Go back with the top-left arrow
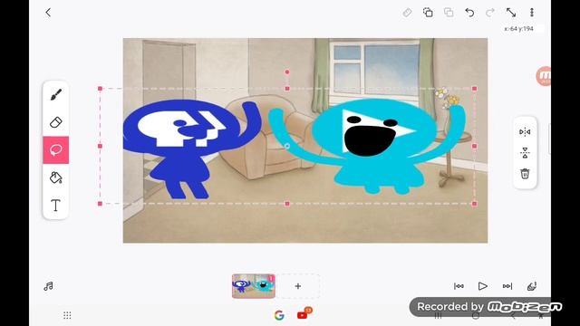Image resolution: width=580 pixels, height=326 pixels. (48, 13)
